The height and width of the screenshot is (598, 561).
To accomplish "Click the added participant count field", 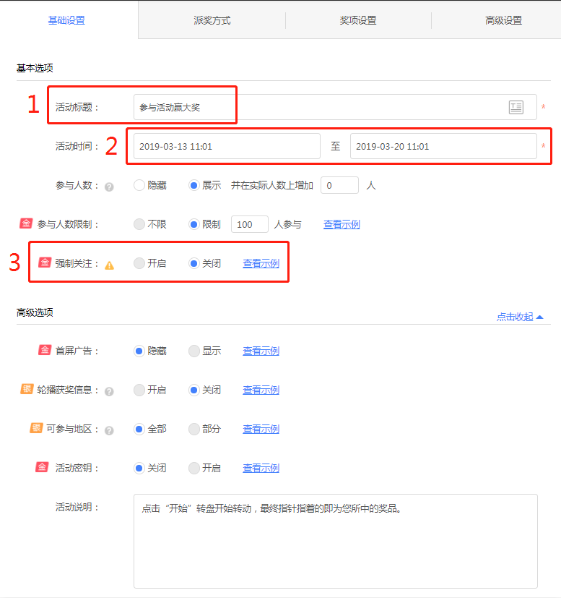I will pyautogui.click(x=339, y=185).
